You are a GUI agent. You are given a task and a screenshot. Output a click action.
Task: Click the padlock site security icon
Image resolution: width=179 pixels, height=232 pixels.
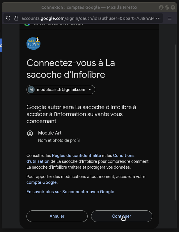point(16,18)
